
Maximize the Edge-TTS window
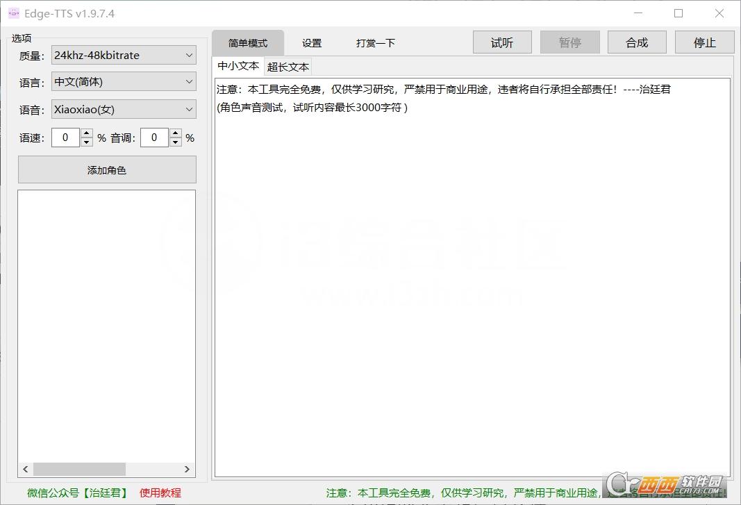pos(678,13)
